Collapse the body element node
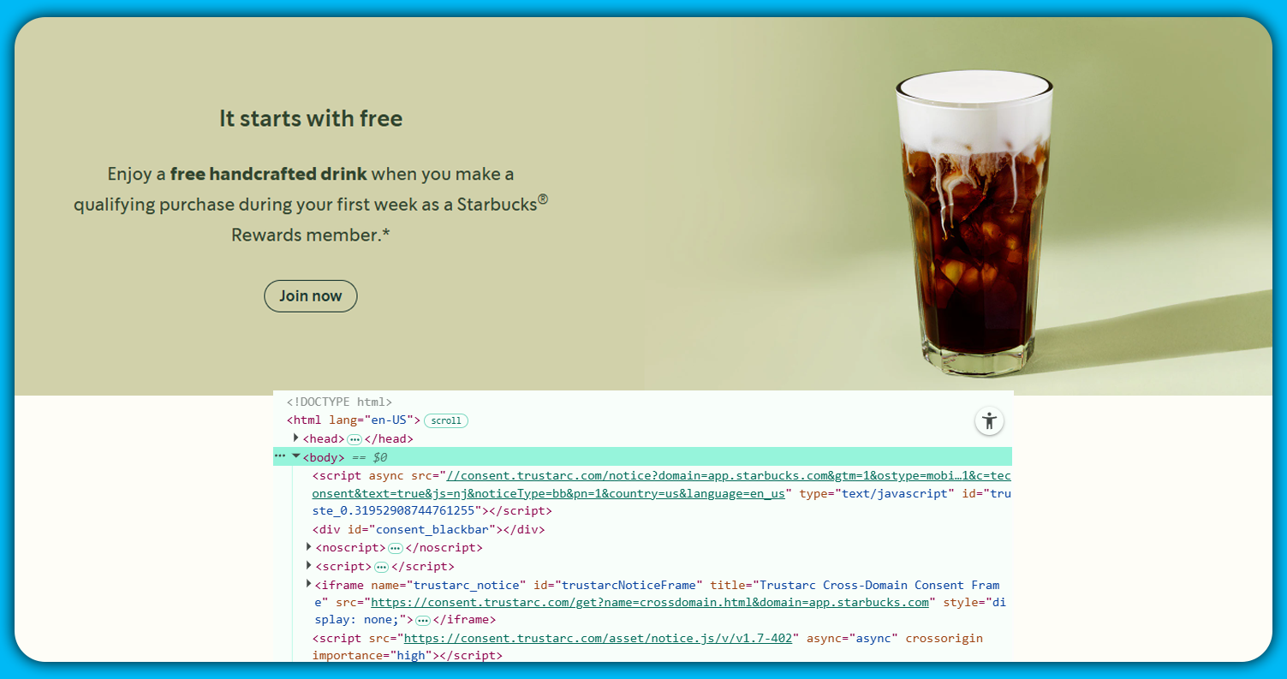The width and height of the screenshot is (1287, 679). [x=296, y=456]
